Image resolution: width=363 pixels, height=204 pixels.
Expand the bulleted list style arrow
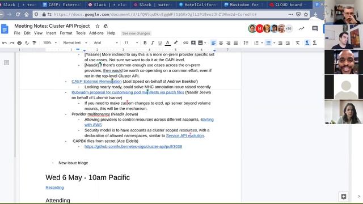[274, 43]
